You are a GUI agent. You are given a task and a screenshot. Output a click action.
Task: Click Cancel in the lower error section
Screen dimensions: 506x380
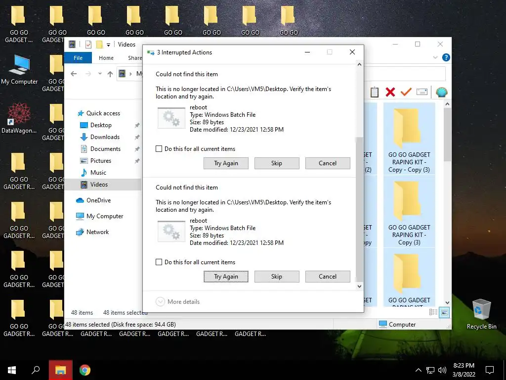tap(328, 277)
